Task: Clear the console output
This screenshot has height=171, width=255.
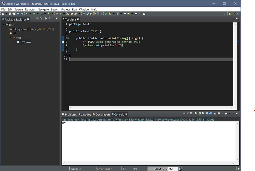Action: pyautogui.click(x=196, y=113)
